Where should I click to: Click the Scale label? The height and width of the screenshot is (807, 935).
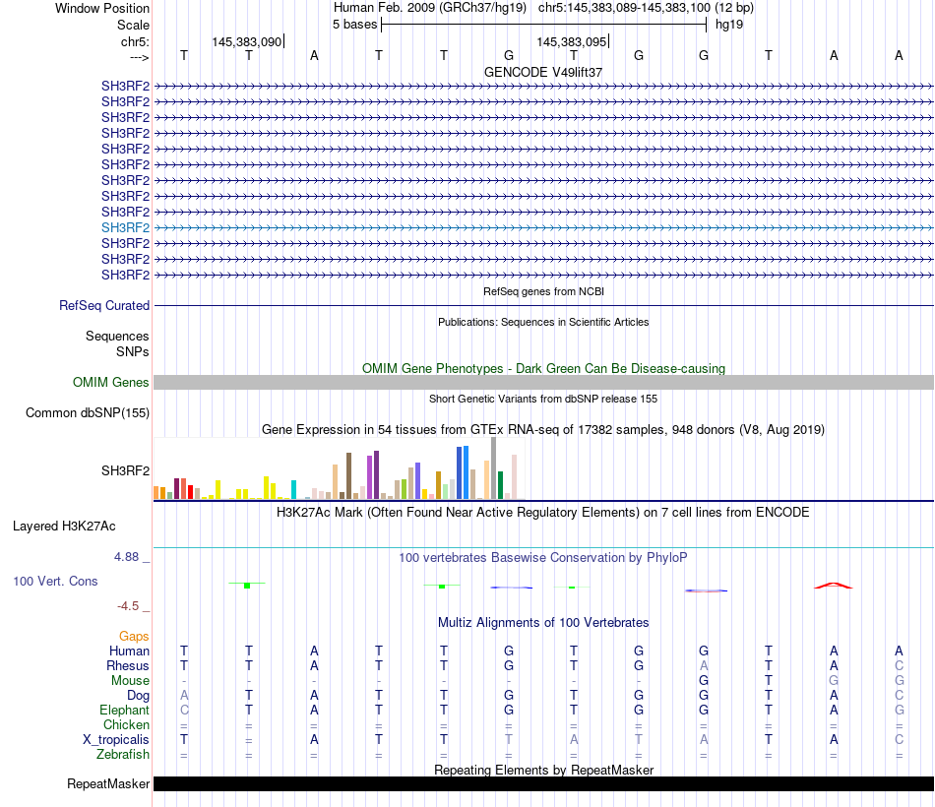click(133, 25)
